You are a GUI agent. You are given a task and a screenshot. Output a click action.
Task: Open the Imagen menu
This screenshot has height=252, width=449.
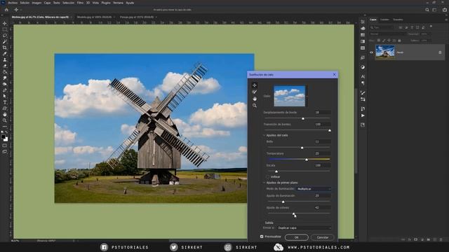tap(36, 3)
